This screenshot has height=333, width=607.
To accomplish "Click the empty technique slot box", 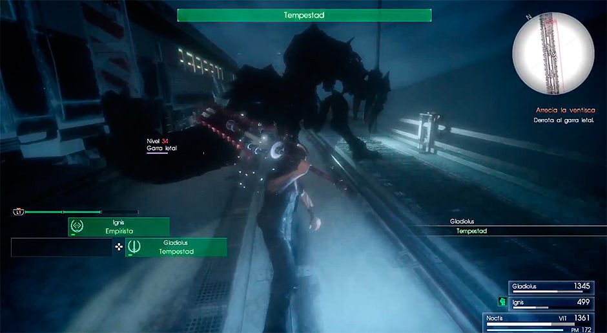I will (61, 247).
